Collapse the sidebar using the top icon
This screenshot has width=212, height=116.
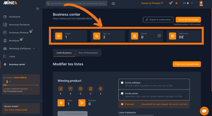click(38, 9)
